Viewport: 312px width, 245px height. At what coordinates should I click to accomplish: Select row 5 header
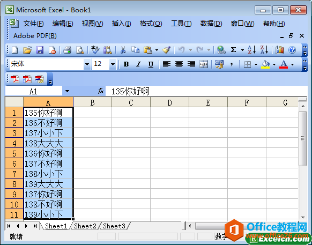coord(14,153)
